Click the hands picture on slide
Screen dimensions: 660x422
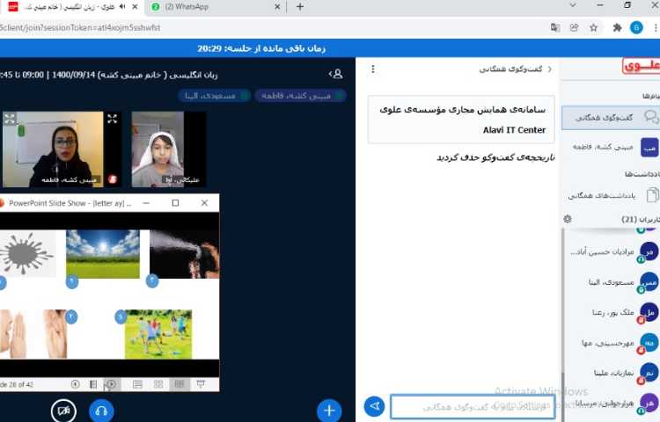pyautogui.click(x=33, y=334)
